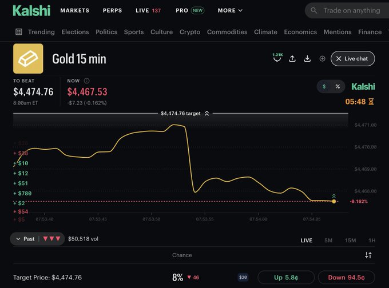
Task: Open the category list icon beside Trending
Action: [x=19, y=32]
